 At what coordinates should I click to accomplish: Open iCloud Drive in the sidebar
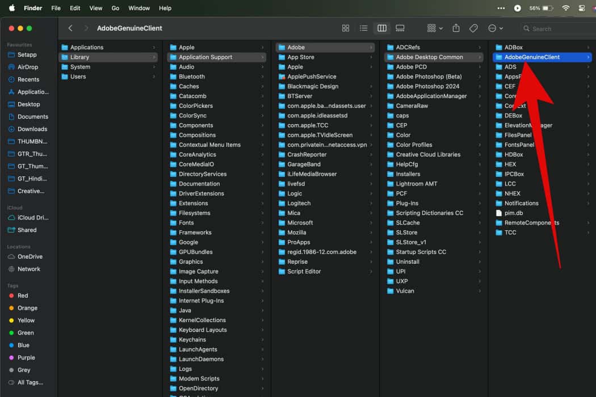pyautogui.click(x=33, y=218)
